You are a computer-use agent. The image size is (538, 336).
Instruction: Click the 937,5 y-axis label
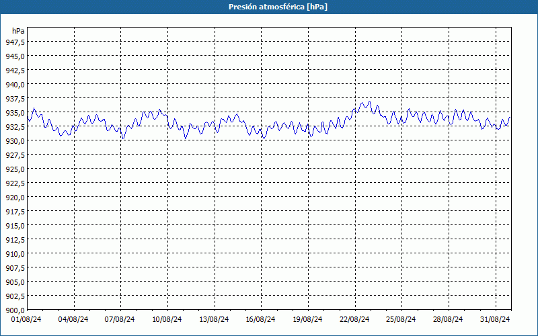15,98
